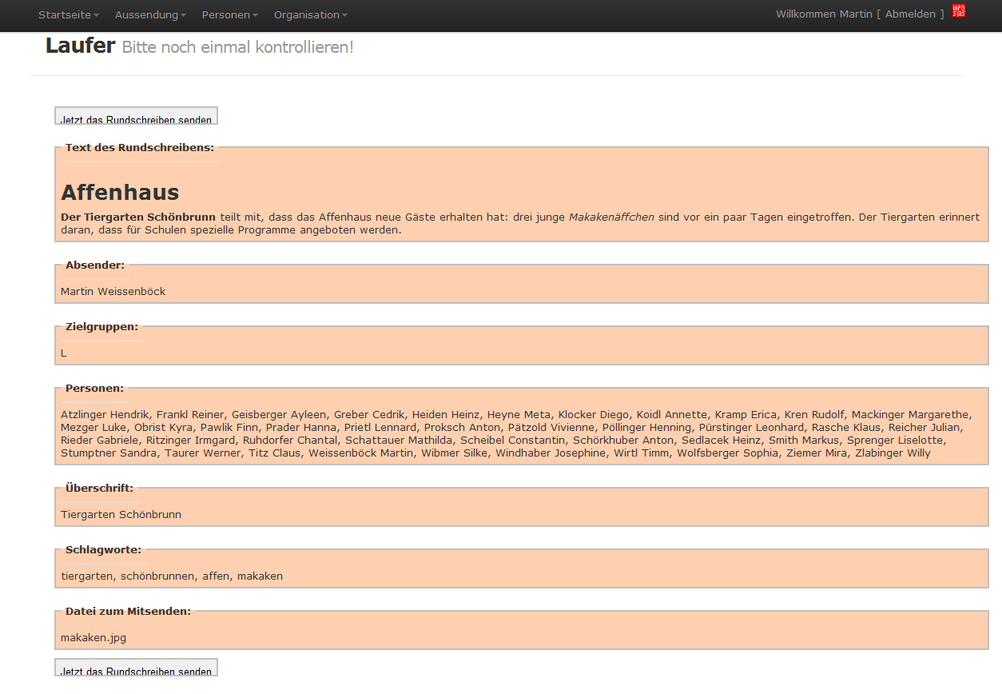Screen dimensions: 1002x694
Task: Click 'Atzlinger Hendrik' in the Personen list
Action: (105, 415)
